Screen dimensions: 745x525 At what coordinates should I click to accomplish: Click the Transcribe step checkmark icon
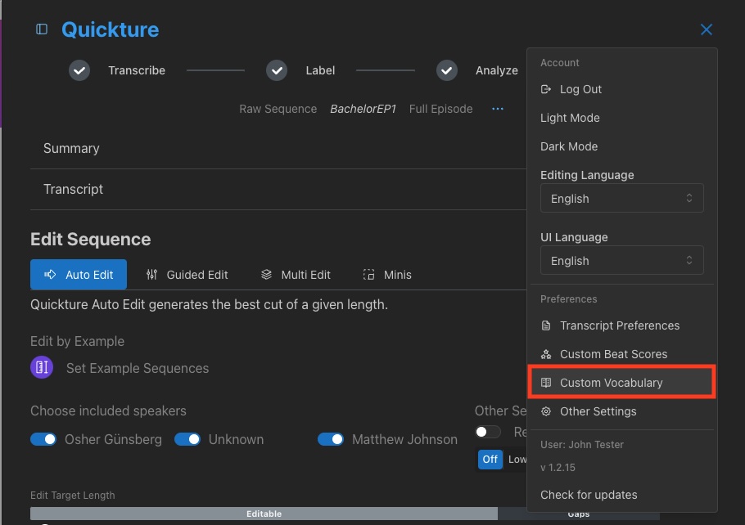(x=79, y=70)
